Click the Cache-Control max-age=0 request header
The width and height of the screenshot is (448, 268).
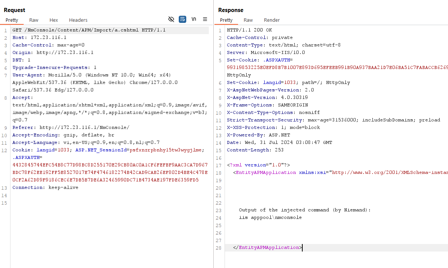coord(48,45)
